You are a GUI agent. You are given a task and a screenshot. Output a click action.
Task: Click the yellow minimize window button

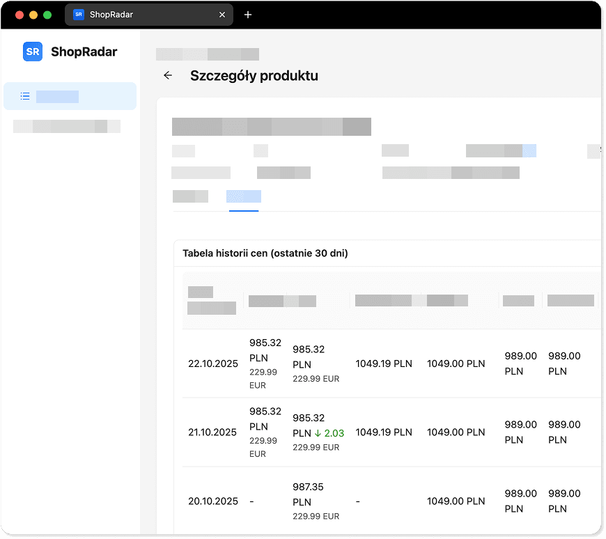coord(33,15)
